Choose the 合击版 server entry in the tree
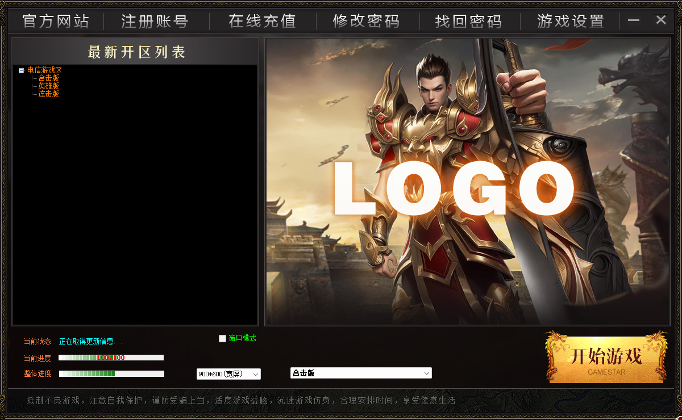Screen dimensions: 682x420 (x=49, y=78)
